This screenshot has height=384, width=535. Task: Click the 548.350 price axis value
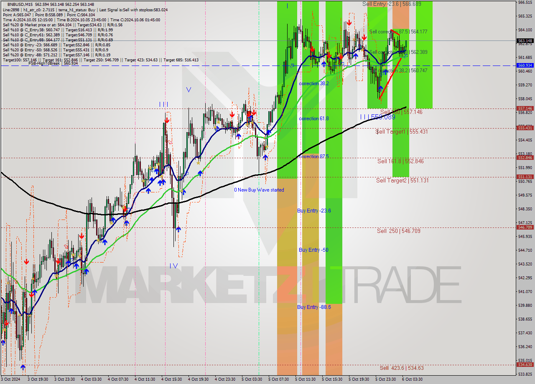click(525, 209)
